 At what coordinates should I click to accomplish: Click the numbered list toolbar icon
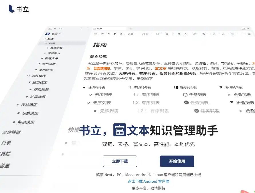click(x=223, y=34)
